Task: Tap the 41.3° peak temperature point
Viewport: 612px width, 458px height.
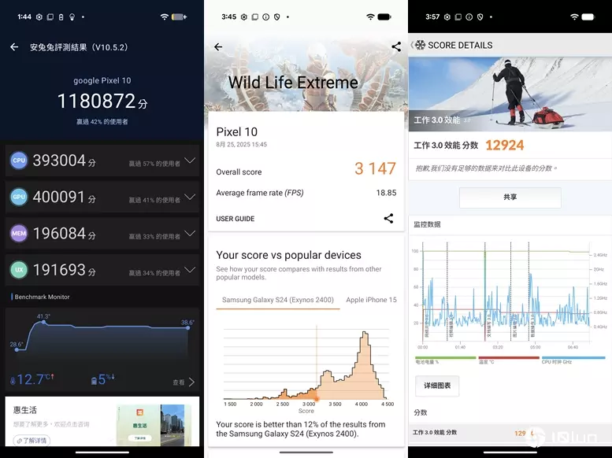Action: (43, 322)
